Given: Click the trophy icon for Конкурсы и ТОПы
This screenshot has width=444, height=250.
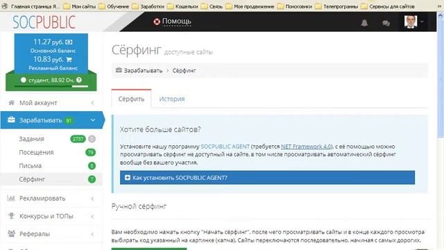Looking at the screenshot, I should [x=11, y=216].
